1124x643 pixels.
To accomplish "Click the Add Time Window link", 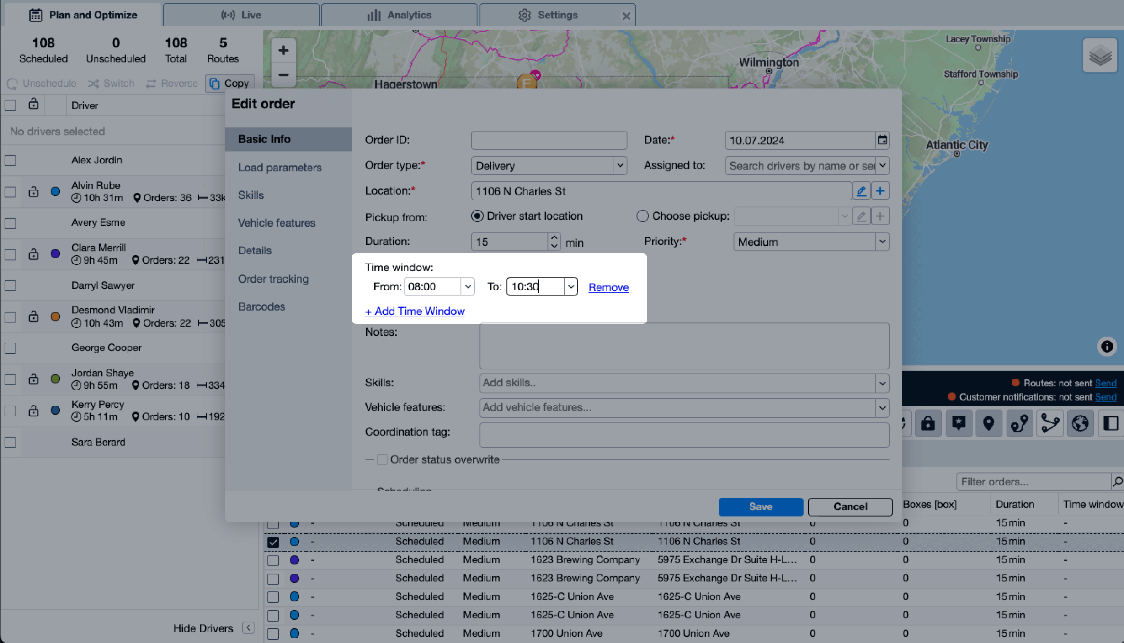I will 415,311.
